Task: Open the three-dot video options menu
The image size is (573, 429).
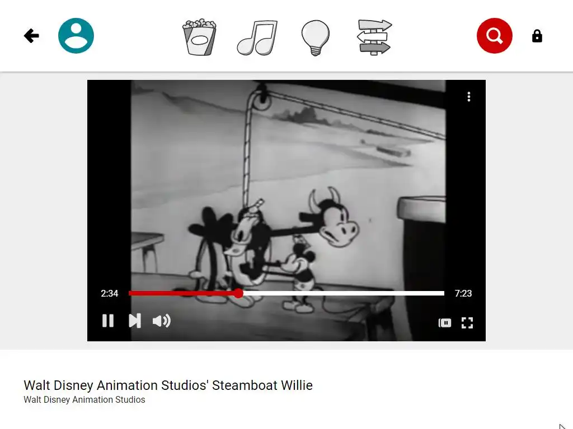Action: tap(469, 97)
